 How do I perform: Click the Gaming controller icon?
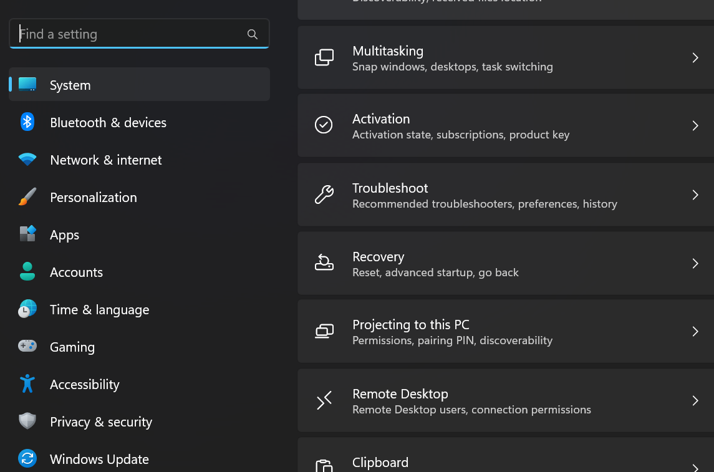[x=27, y=346]
